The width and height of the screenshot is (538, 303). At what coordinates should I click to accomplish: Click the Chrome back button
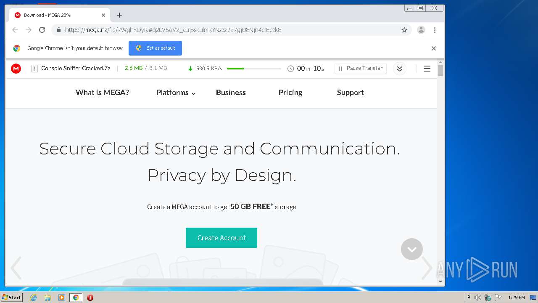click(15, 30)
